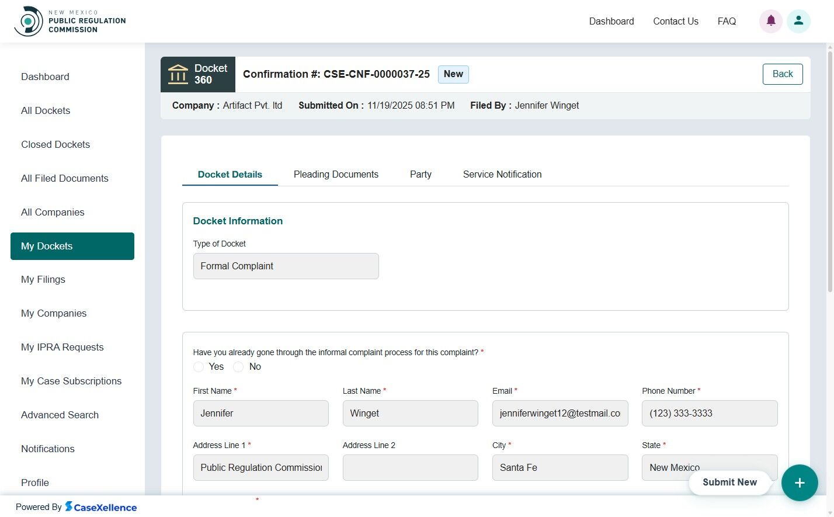
Task: Click the Back button
Action: (x=783, y=74)
